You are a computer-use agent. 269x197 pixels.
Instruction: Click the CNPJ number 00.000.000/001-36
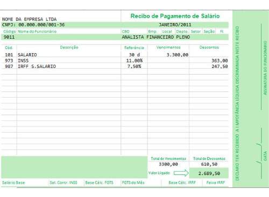coord(41,25)
